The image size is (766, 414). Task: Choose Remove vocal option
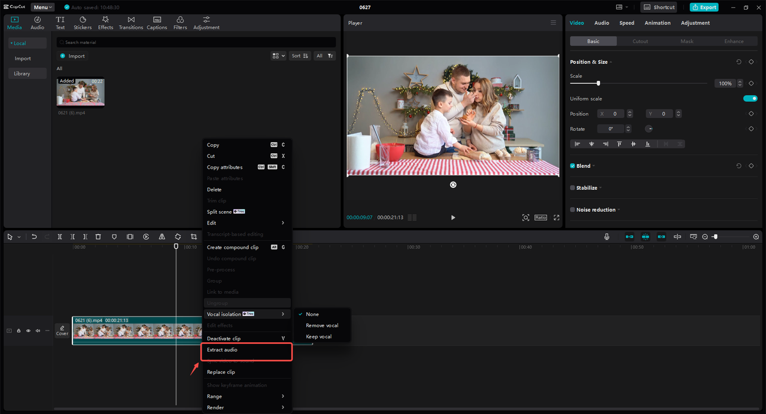click(x=322, y=325)
